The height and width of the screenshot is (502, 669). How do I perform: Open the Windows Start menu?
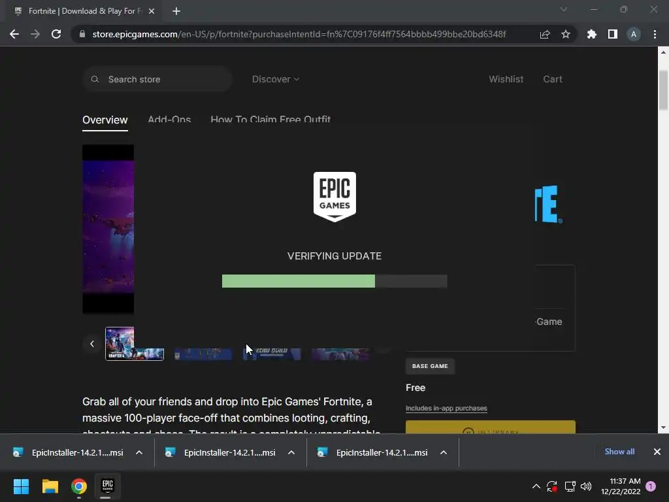21,486
